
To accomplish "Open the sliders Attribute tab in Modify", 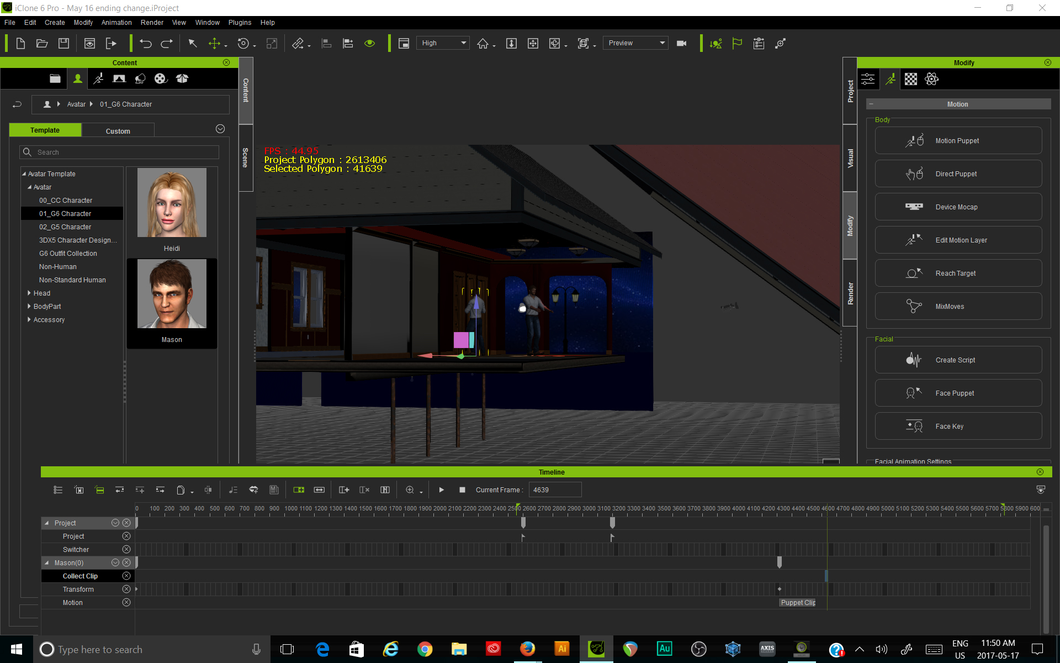I will (868, 79).
